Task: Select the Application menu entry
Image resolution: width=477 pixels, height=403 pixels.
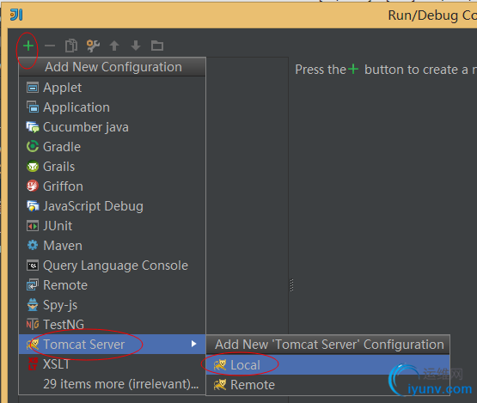Action: pyautogui.click(x=113, y=107)
